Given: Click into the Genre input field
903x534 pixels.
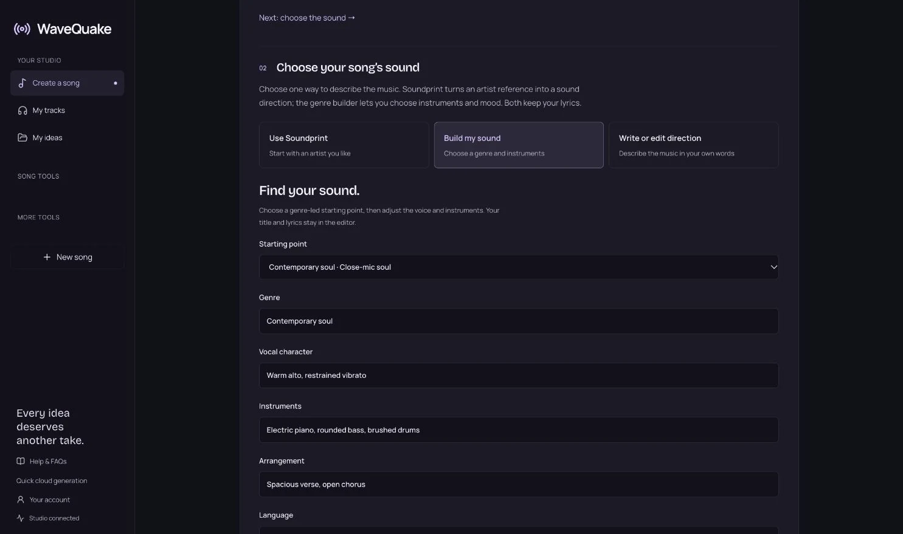Looking at the screenshot, I should (519, 321).
